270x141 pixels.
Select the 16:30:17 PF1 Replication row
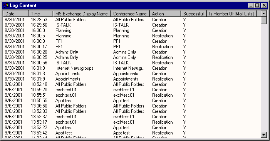[x=132, y=47]
